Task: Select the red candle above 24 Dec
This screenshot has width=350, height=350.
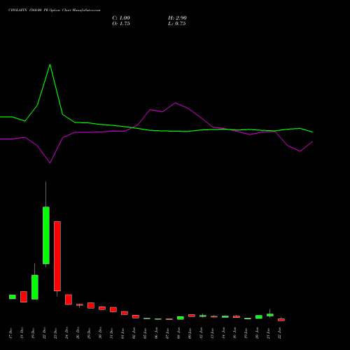Action: pos(69,300)
